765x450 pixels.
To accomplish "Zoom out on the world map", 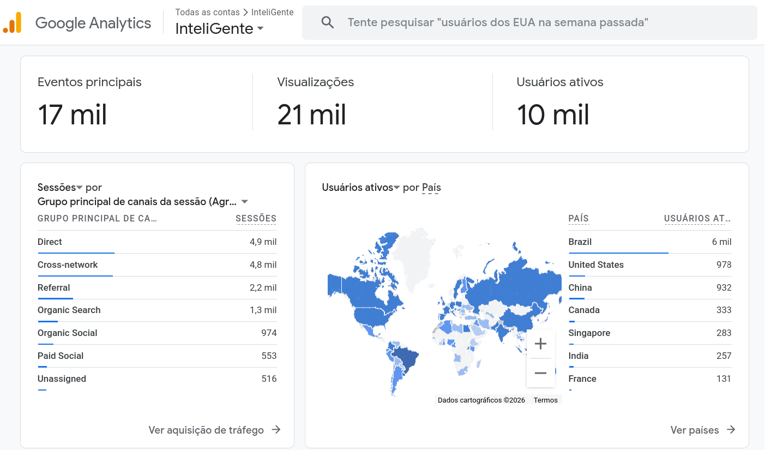I will click(x=540, y=373).
